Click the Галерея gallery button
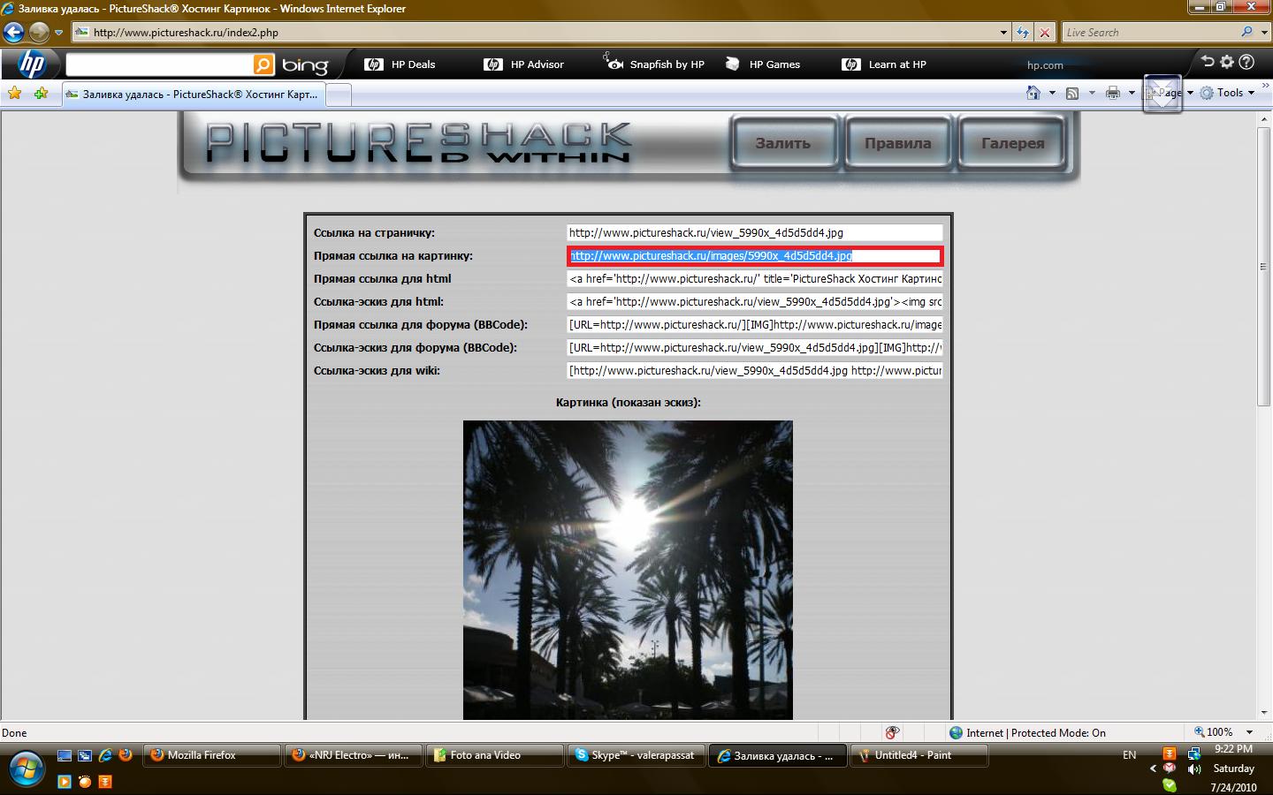Viewport: 1273px width, 795px height. (x=1013, y=142)
